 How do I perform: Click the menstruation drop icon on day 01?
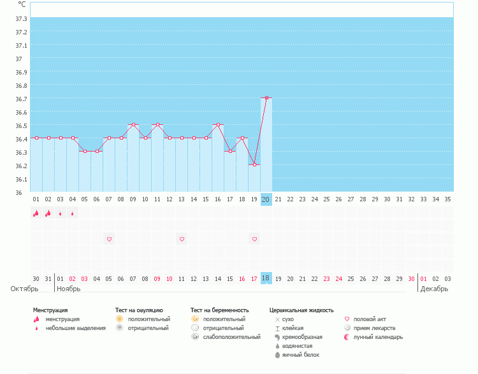point(36,213)
